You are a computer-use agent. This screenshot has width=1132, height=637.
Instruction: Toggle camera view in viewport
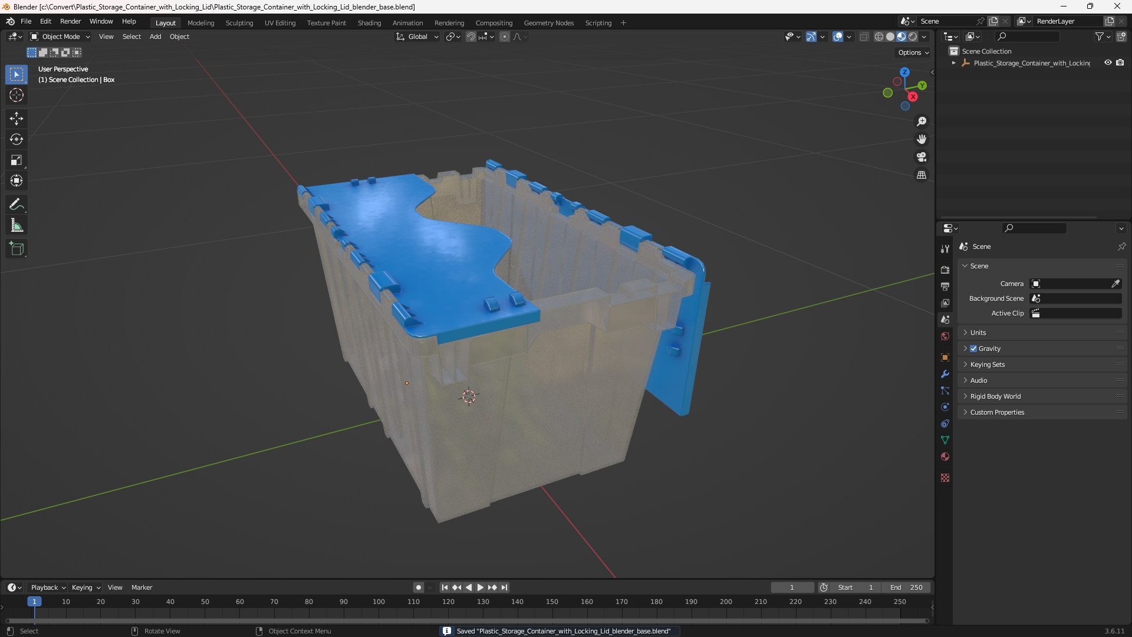[922, 157]
